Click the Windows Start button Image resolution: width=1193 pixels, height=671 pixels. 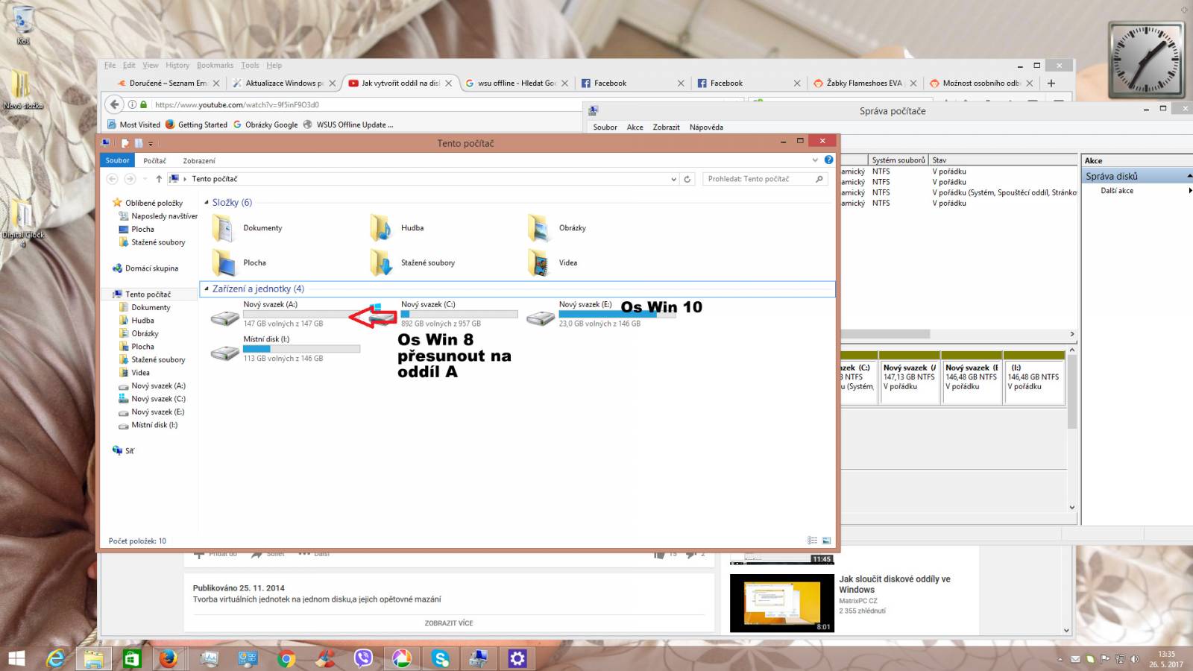tap(16, 658)
